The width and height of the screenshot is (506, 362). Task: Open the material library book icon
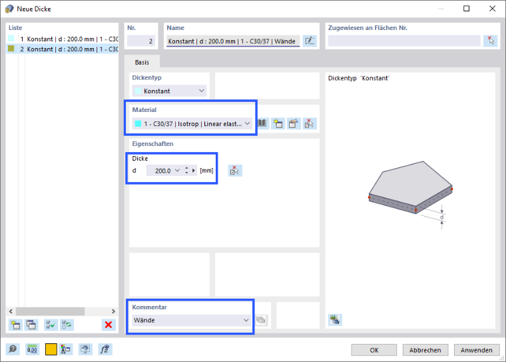tap(262, 123)
